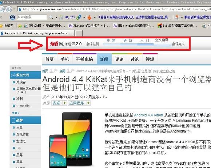
Task: Open 黑莓 brand in sidebar
Action: coord(19,155)
